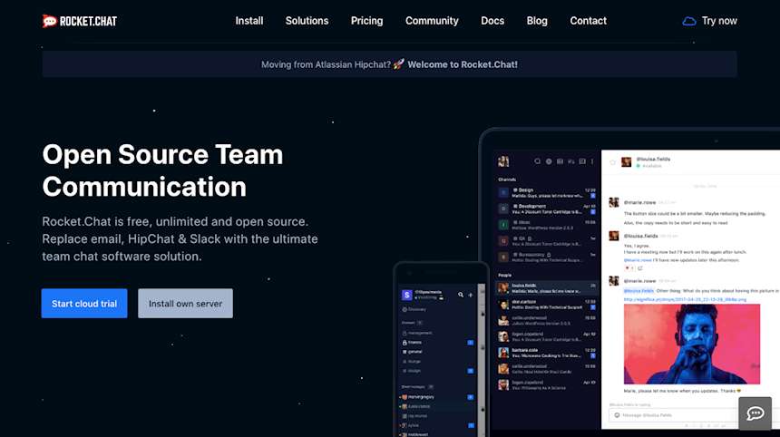This screenshot has height=437, width=780.
Task: Select the finance channel on phone
Action: pos(437,343)
